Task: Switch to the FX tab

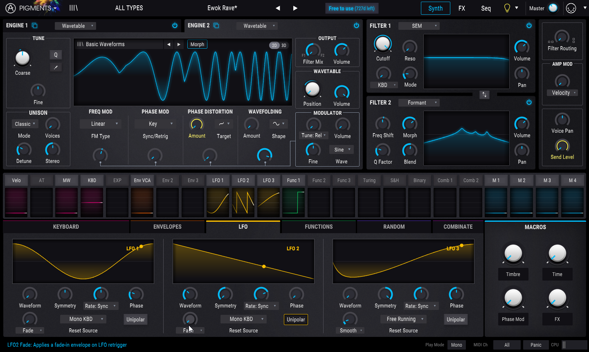Action: click(462, 8)
